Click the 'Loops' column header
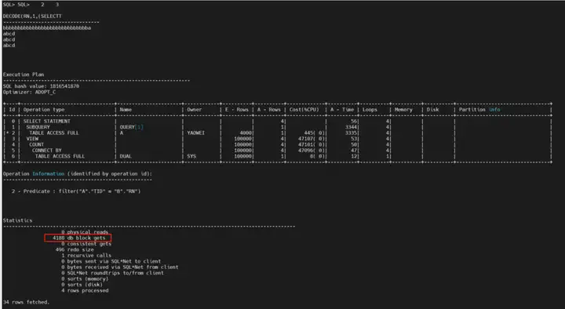Viewport: 565px width, 309px height. [x=370, y=110]
